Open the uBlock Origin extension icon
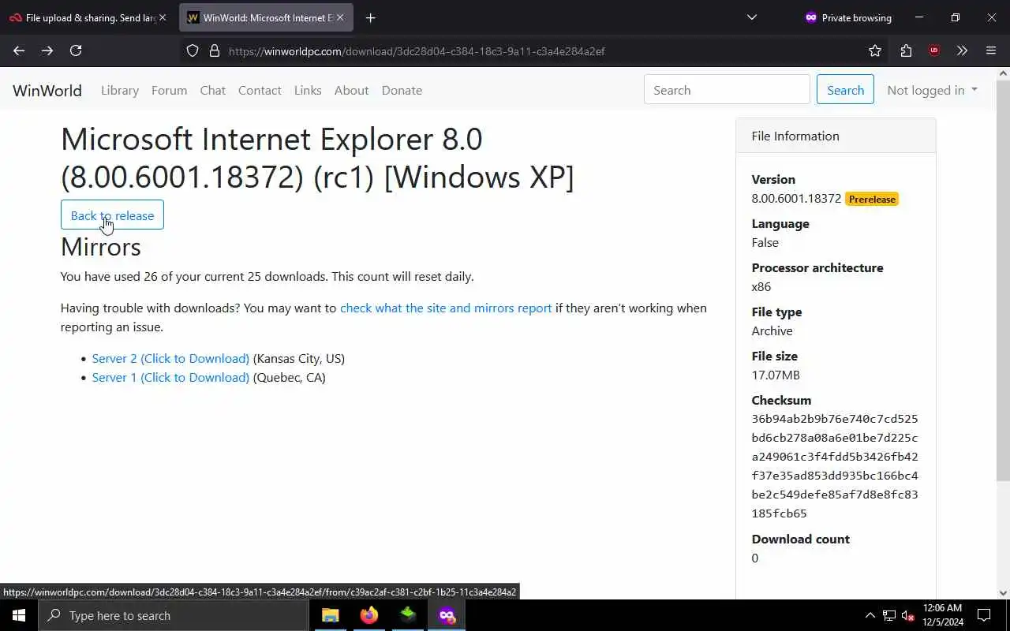Viewport: 1010px width, 631px height. [x=934, y=50]
